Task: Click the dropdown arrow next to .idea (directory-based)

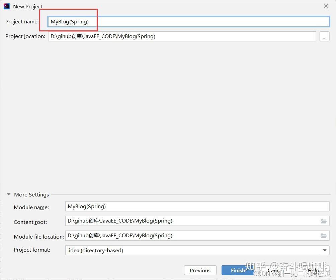Action: (324, 250)
